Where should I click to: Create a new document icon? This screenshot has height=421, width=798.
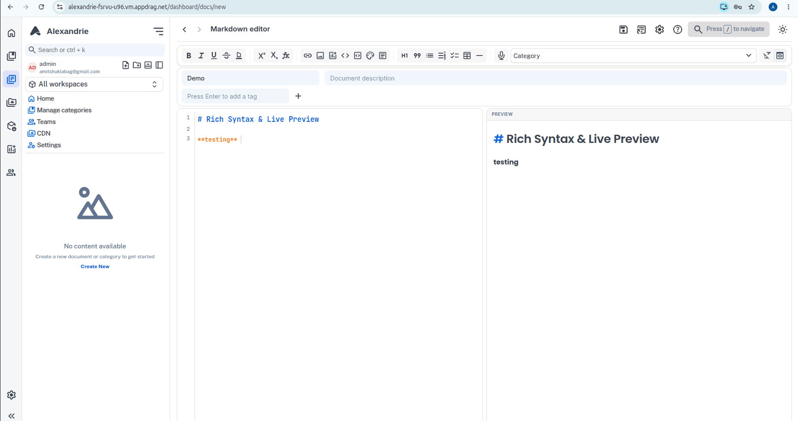point(126,65)
